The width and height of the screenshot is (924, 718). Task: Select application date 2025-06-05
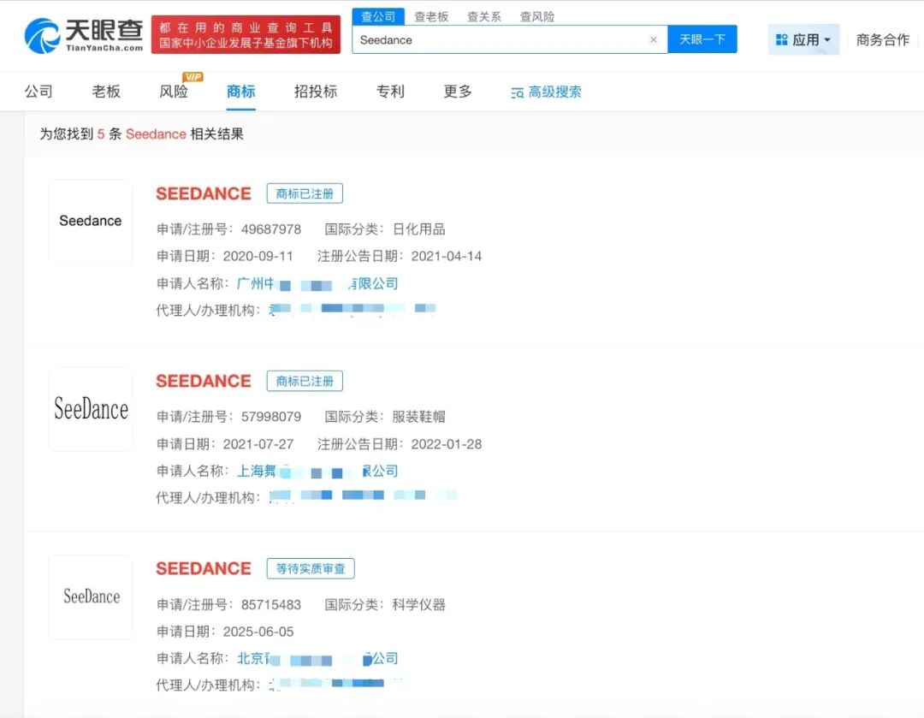[258, 632]
